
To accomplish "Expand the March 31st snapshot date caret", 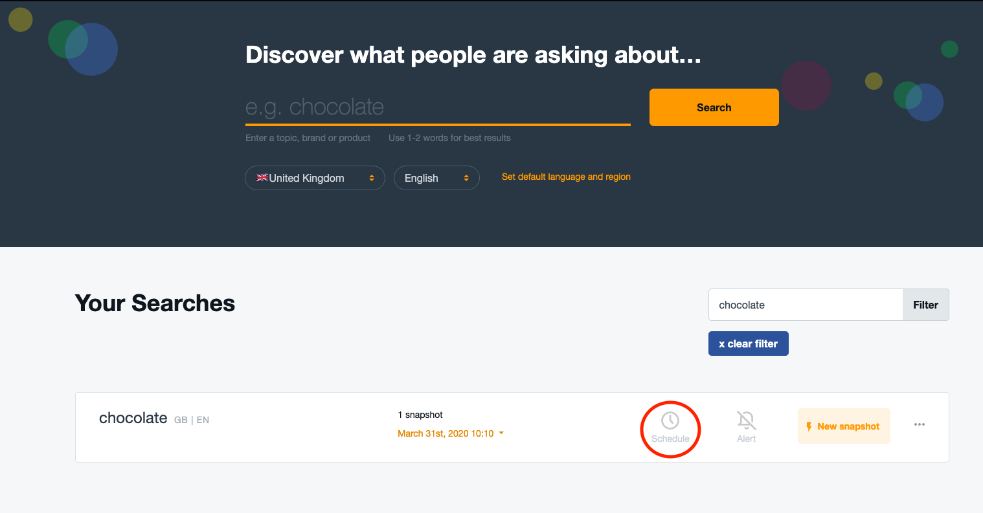I will 500,433.
